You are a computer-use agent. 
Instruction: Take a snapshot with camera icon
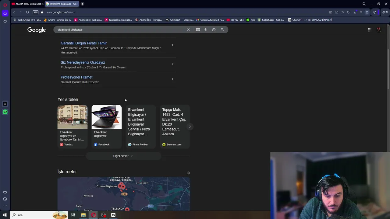coord(336,12)
